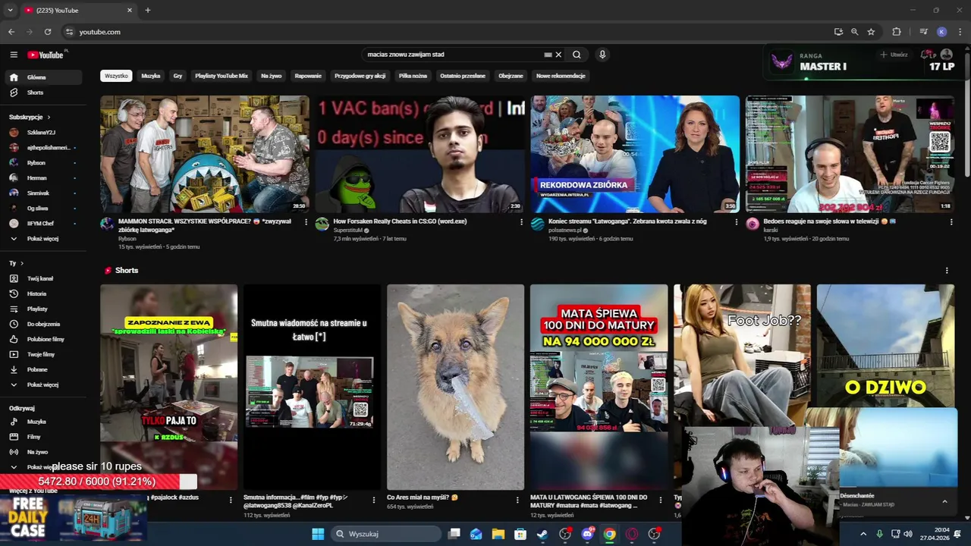971x546 pixels.
Task: Toggle the YouTube sidebar hamburger menu
Action: click(14, 55)
